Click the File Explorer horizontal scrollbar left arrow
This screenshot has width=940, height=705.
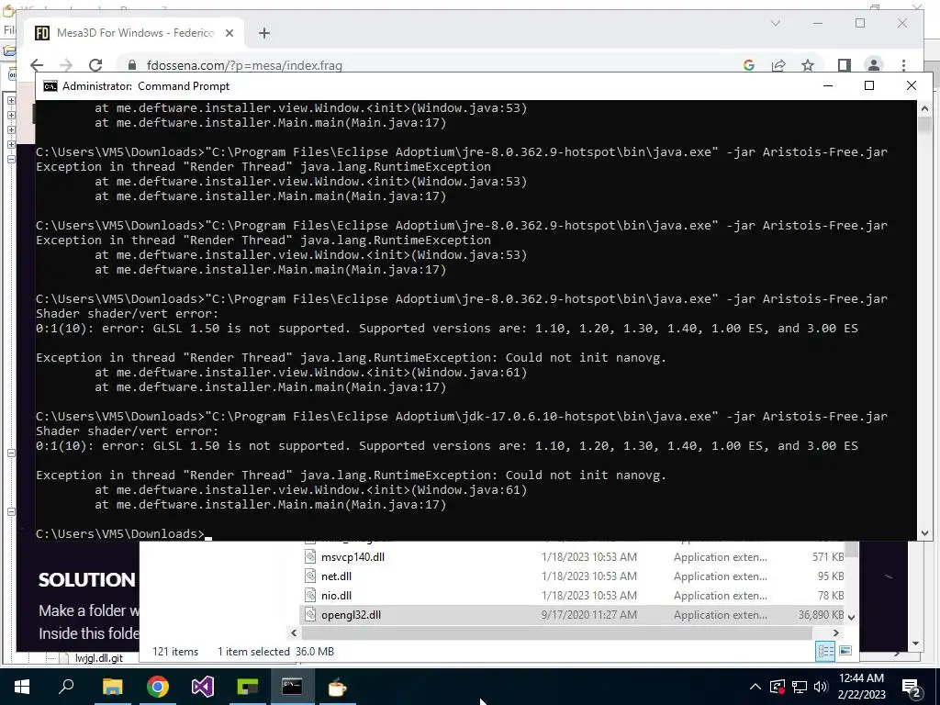tap(294, 632)
